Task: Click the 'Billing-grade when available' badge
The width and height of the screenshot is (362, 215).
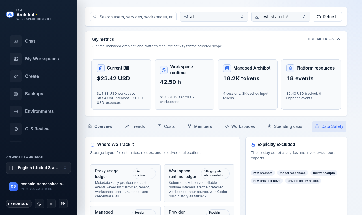Action: 215,173
